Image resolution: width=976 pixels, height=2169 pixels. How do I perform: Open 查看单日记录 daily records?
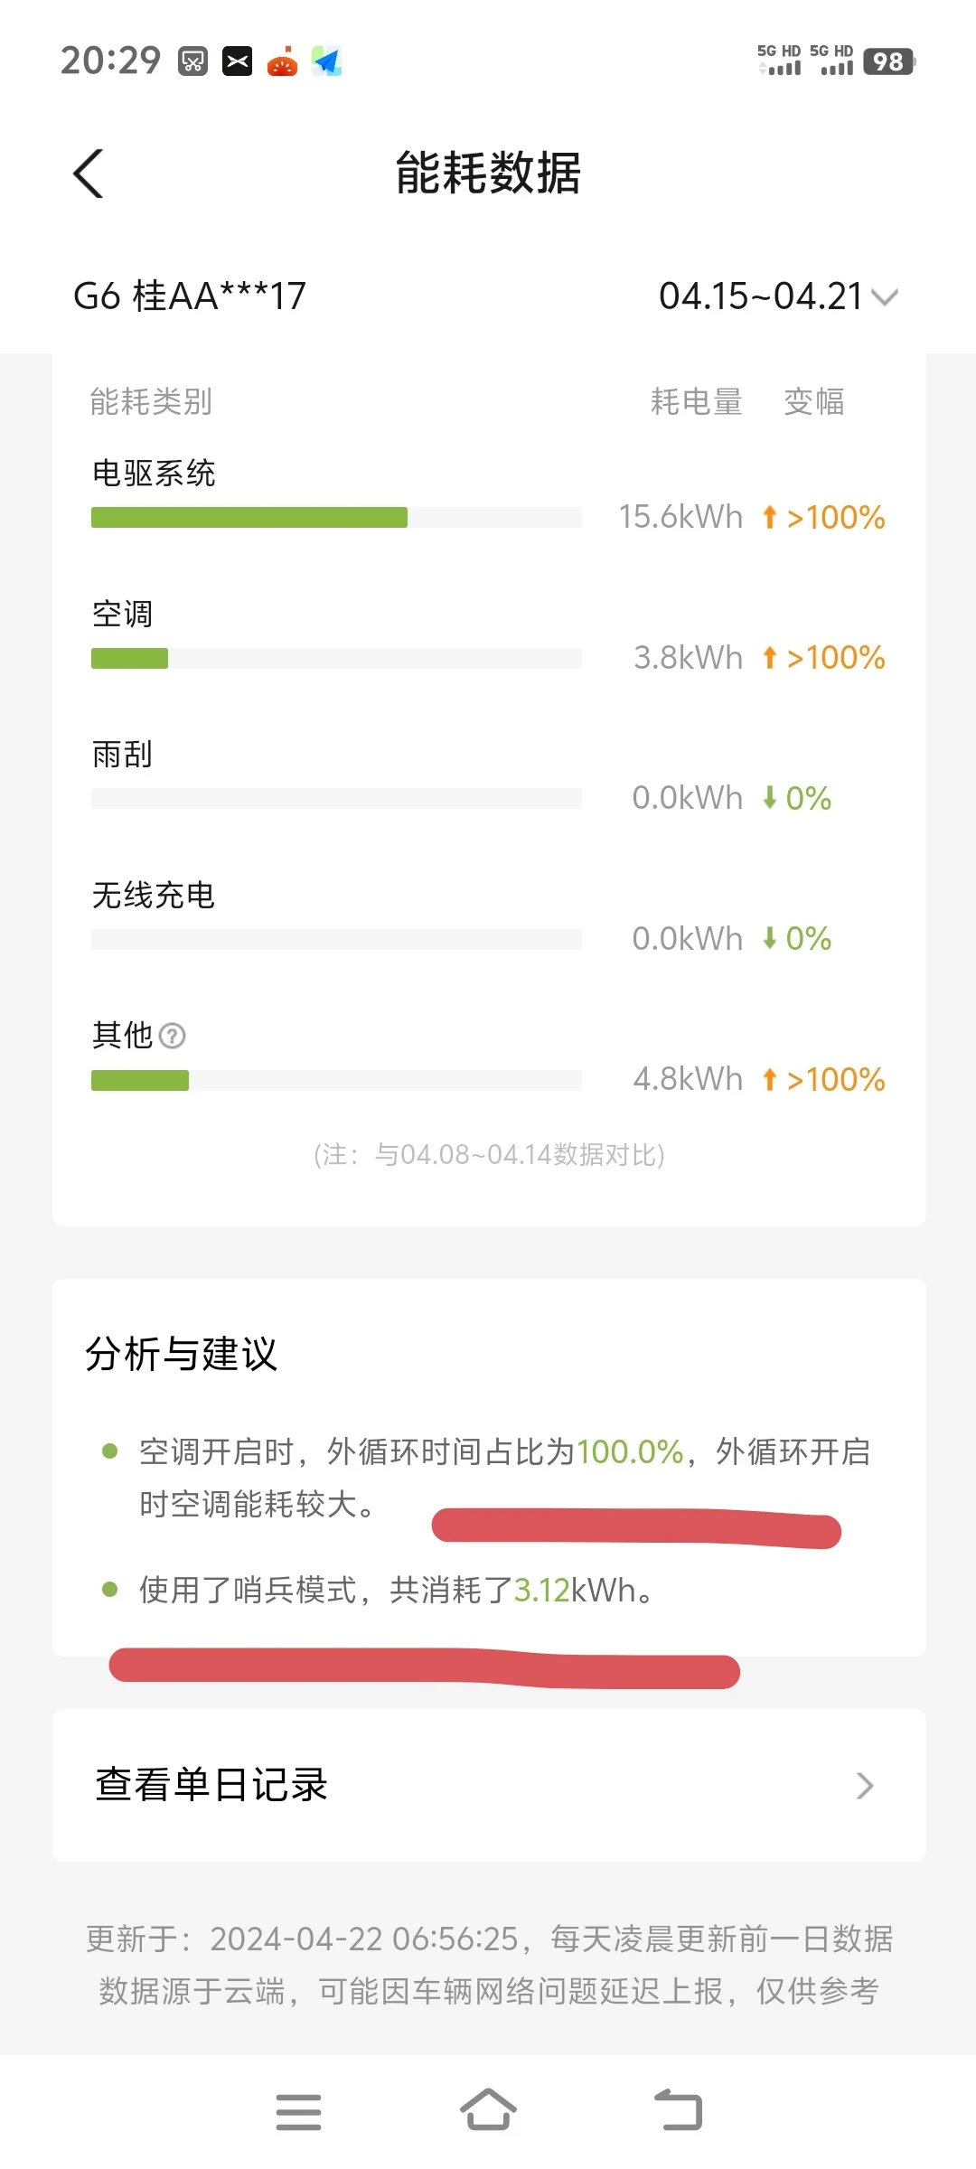pyautogui.click(x=489, y=1785)
